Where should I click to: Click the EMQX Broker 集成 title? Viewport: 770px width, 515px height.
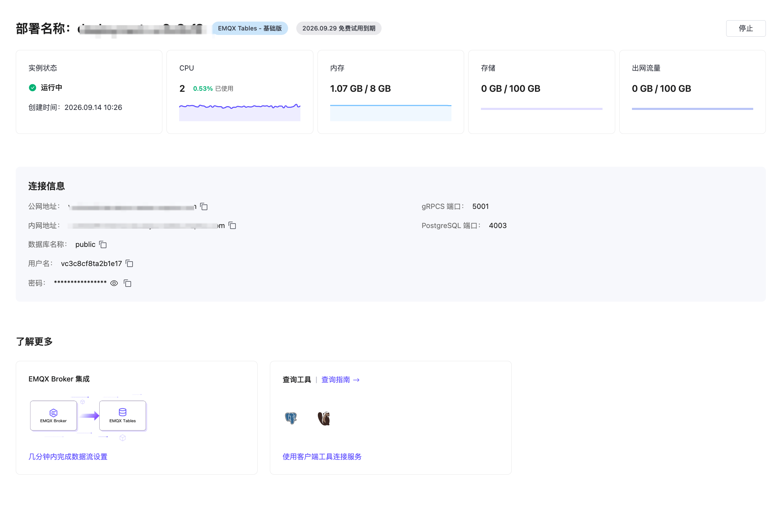coord(59,379)
